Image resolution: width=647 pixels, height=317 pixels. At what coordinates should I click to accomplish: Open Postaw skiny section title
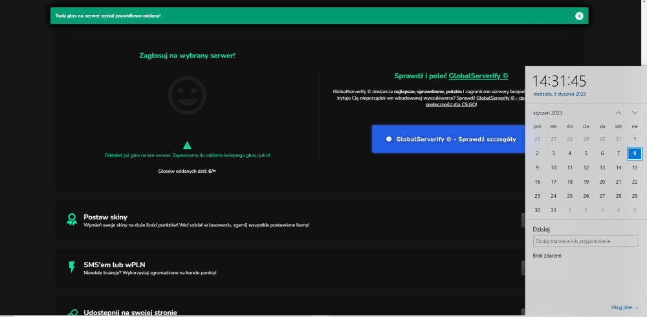[105, 217]
